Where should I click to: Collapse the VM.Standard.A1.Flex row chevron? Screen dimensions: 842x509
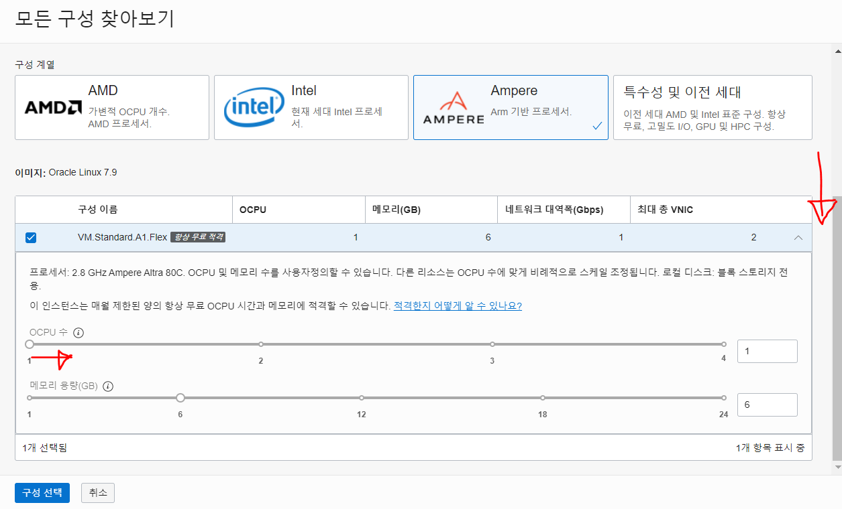(798, 238)
